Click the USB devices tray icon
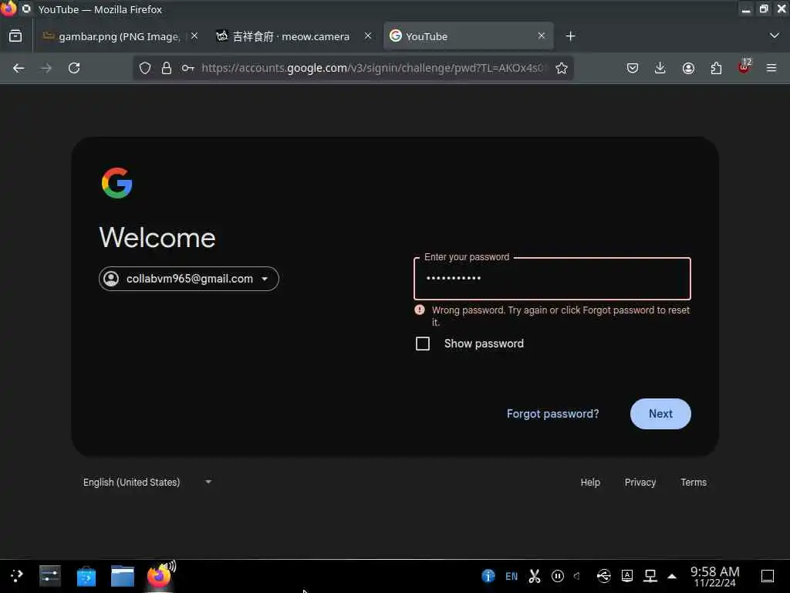 (603, 576)
